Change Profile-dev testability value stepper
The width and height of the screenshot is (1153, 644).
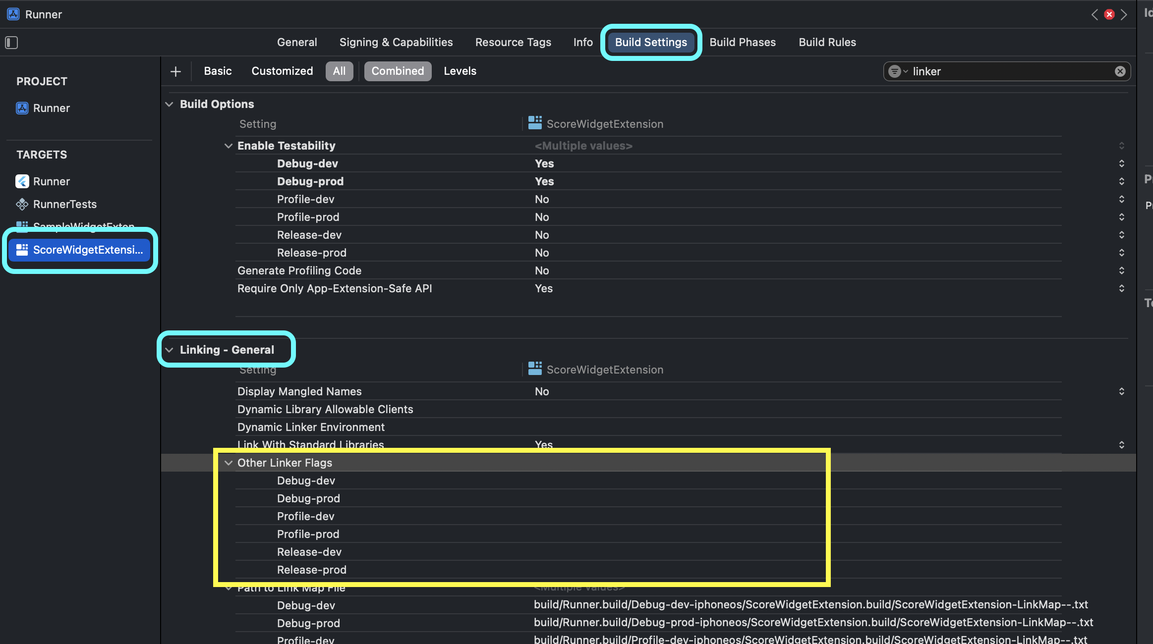tap(1121, 199)
